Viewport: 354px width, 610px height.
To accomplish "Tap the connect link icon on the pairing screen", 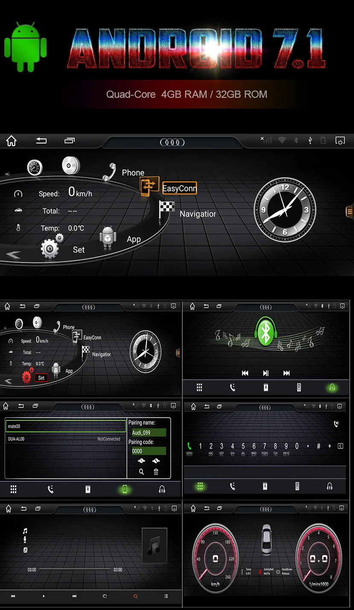I will pyautogui.click(x=142, y=461).
